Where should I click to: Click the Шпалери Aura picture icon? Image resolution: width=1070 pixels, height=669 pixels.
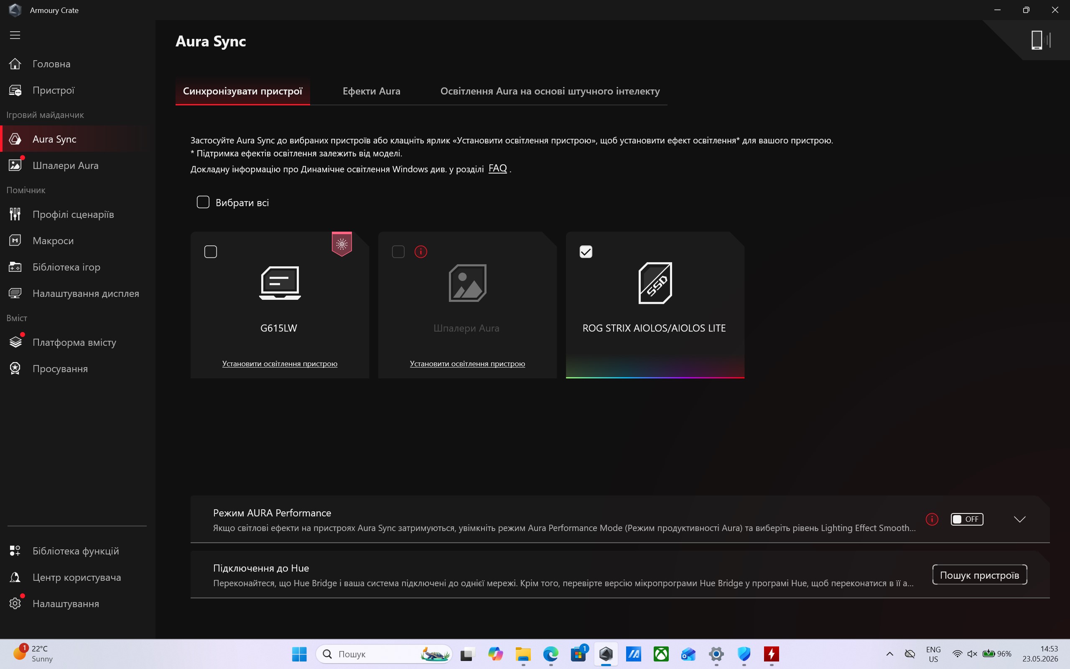[x=467, y=283]
